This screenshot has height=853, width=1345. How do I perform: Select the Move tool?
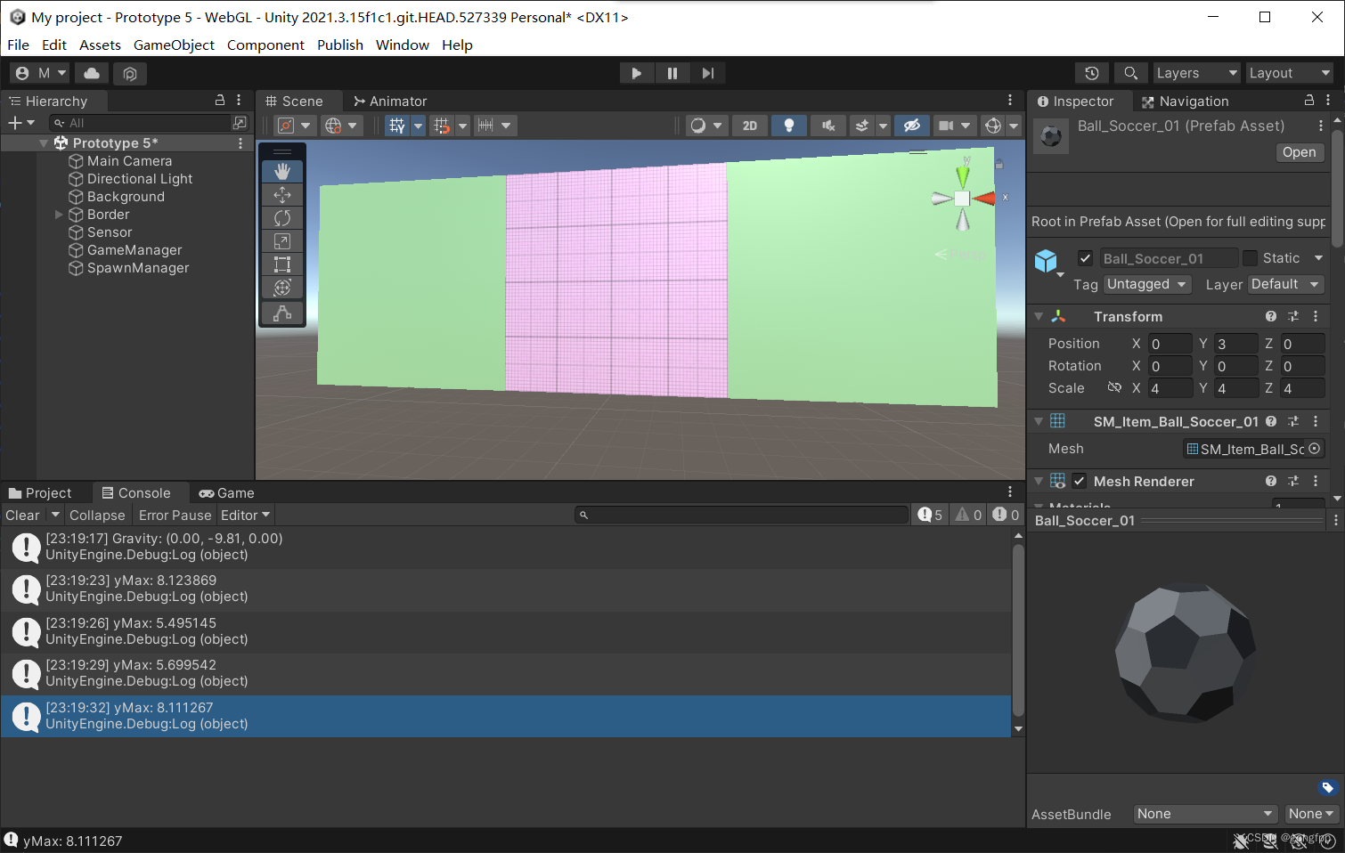(282, 195)
